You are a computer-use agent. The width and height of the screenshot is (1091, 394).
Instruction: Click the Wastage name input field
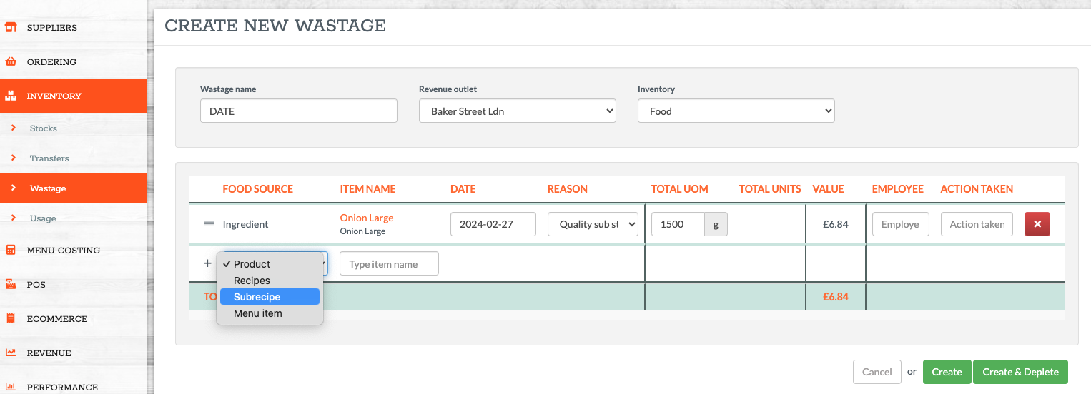point(298,111)
